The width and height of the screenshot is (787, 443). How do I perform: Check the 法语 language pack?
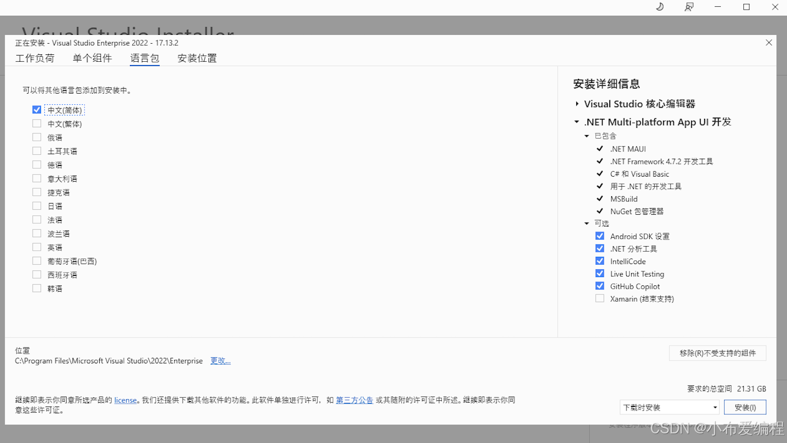[37, 220]
